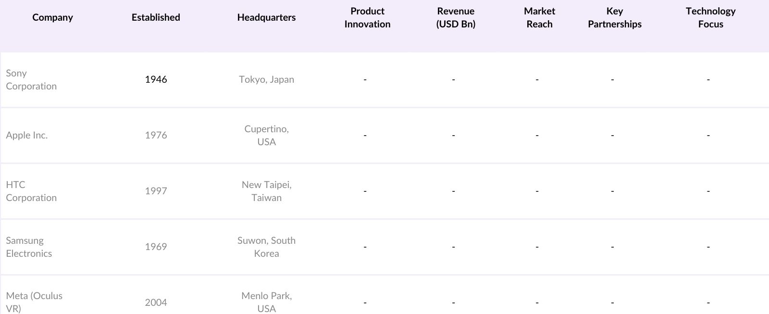Select the Meta (Oculus VR) cell

pos(34,302)
